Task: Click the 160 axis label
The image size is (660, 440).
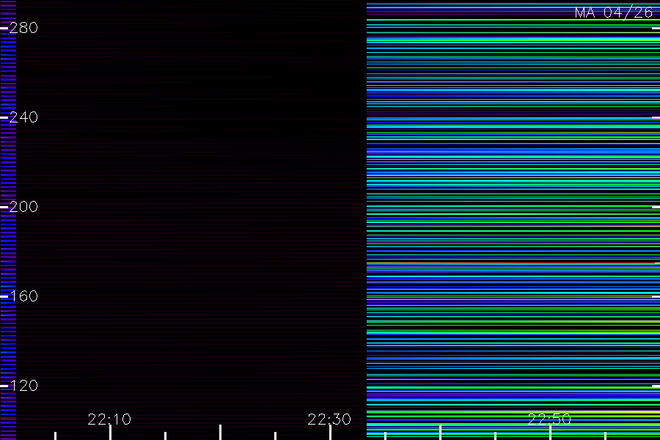Action: pyautogui.click(x=23, y=296)
